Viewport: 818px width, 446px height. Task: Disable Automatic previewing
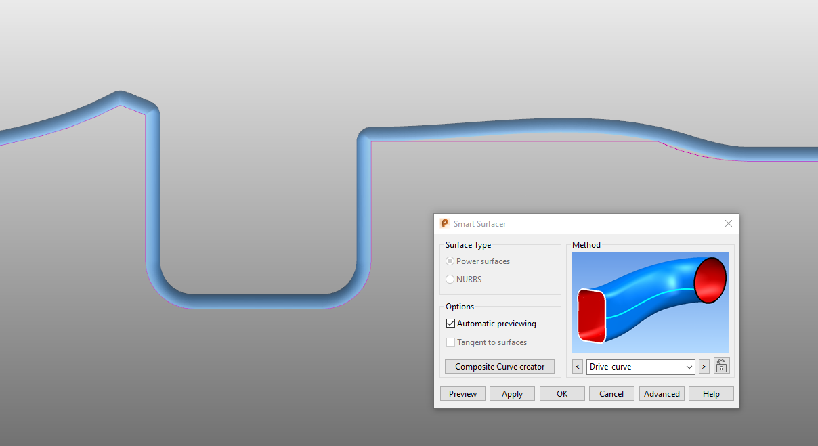(450, 323)
